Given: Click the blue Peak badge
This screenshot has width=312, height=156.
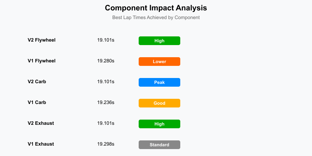Looking at the screenshot, I should [159, 83].
